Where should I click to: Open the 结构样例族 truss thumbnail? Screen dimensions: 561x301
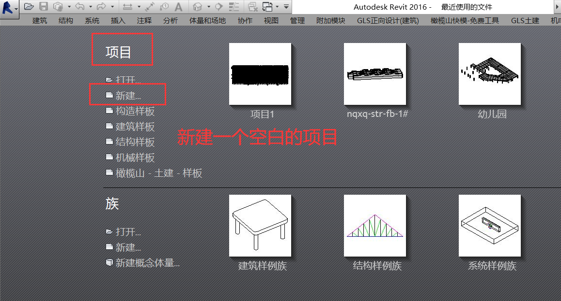[x=375, y=226]
